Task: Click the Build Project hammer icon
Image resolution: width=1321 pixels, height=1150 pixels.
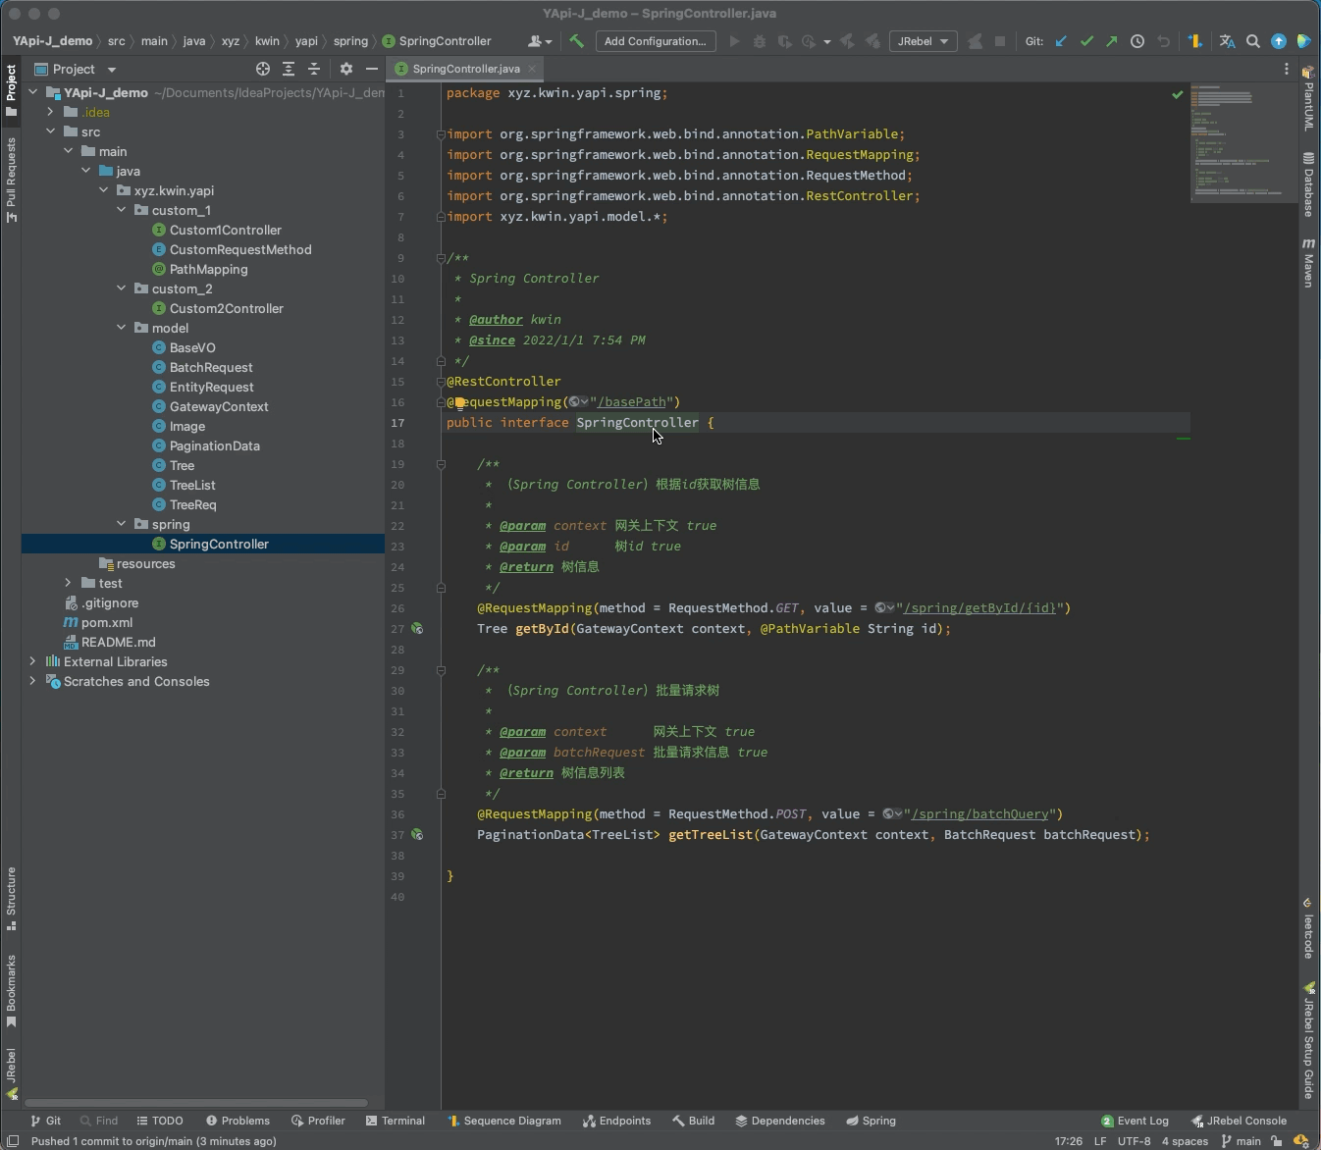Action: (x=577, y=41)
